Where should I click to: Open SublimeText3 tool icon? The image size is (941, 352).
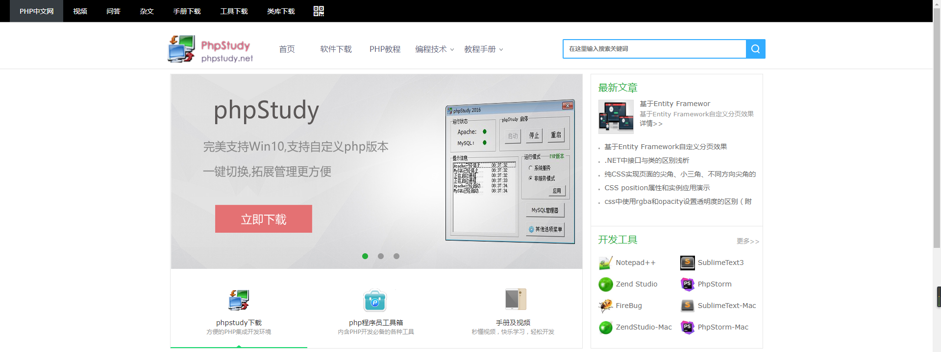(688, 263)
